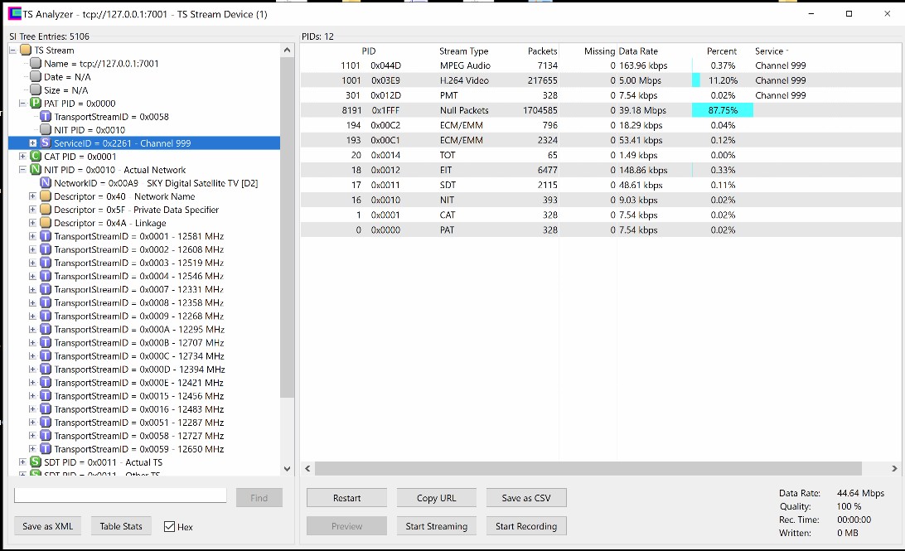Viewport: 905px width, 551px height.
Task: Click the green C icon beside CAT PID
Action: [35, 157]
